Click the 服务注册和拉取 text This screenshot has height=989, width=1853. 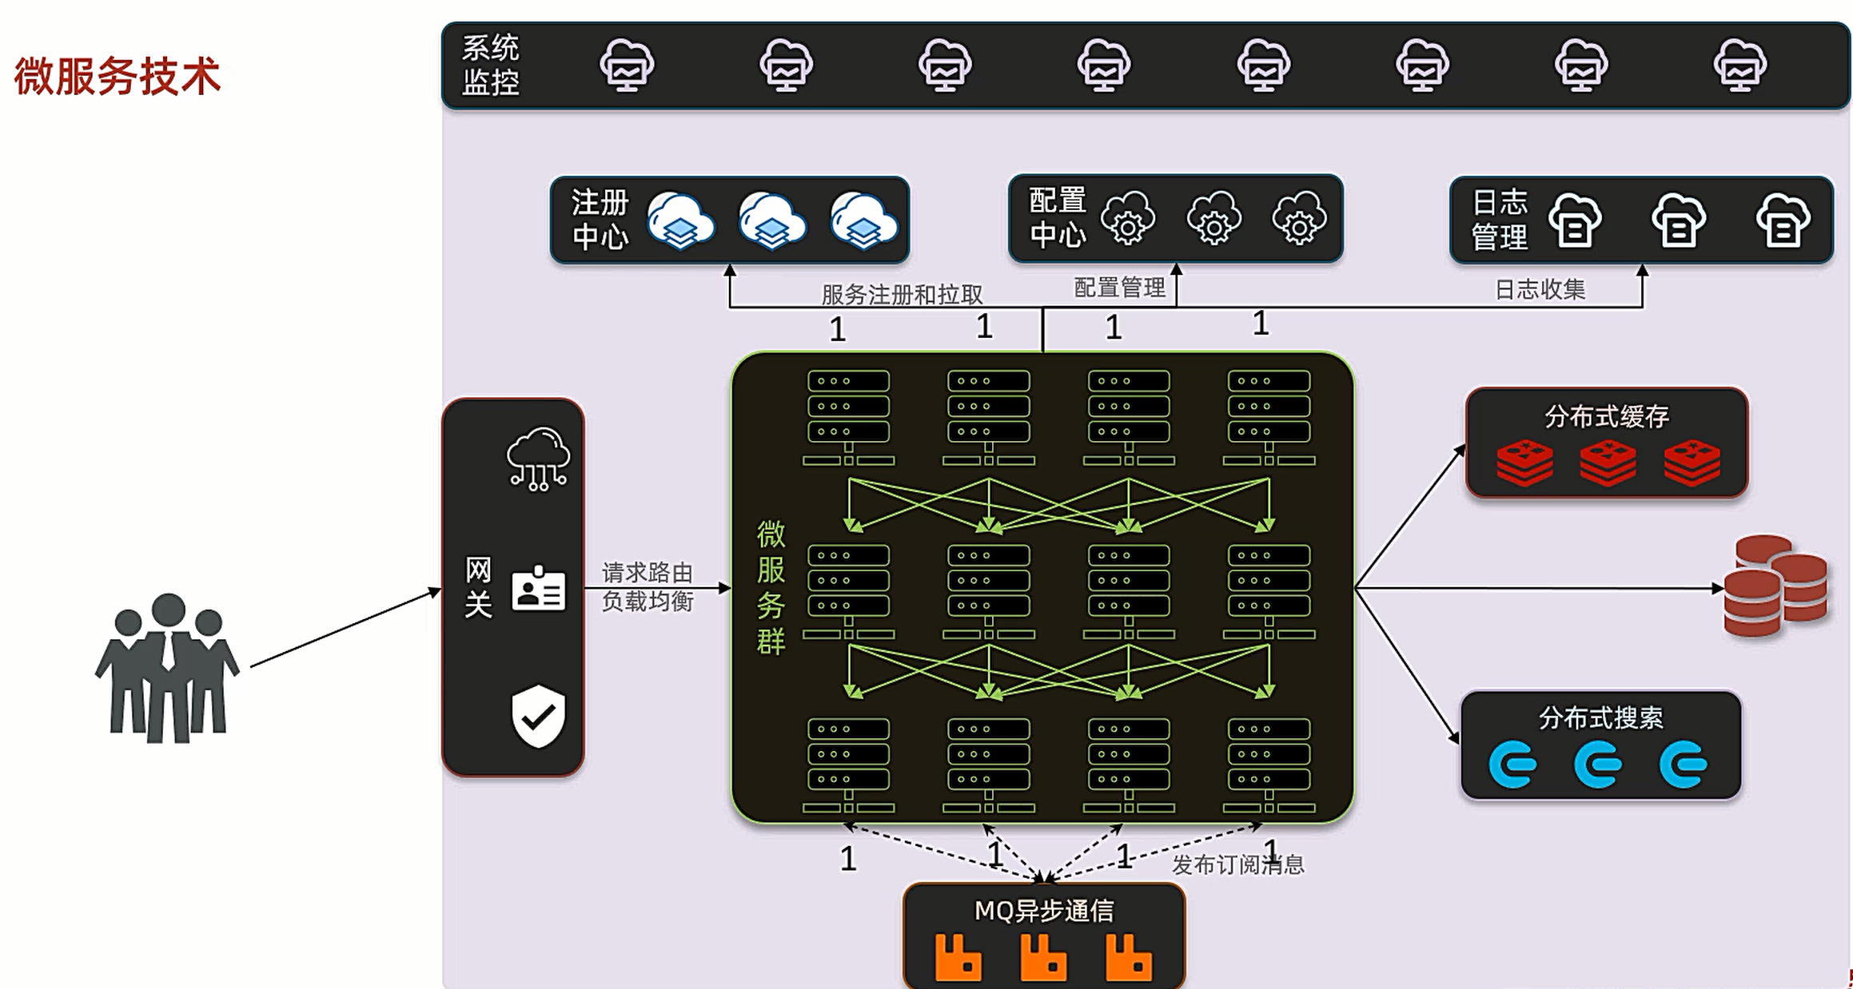click(902, 295)
